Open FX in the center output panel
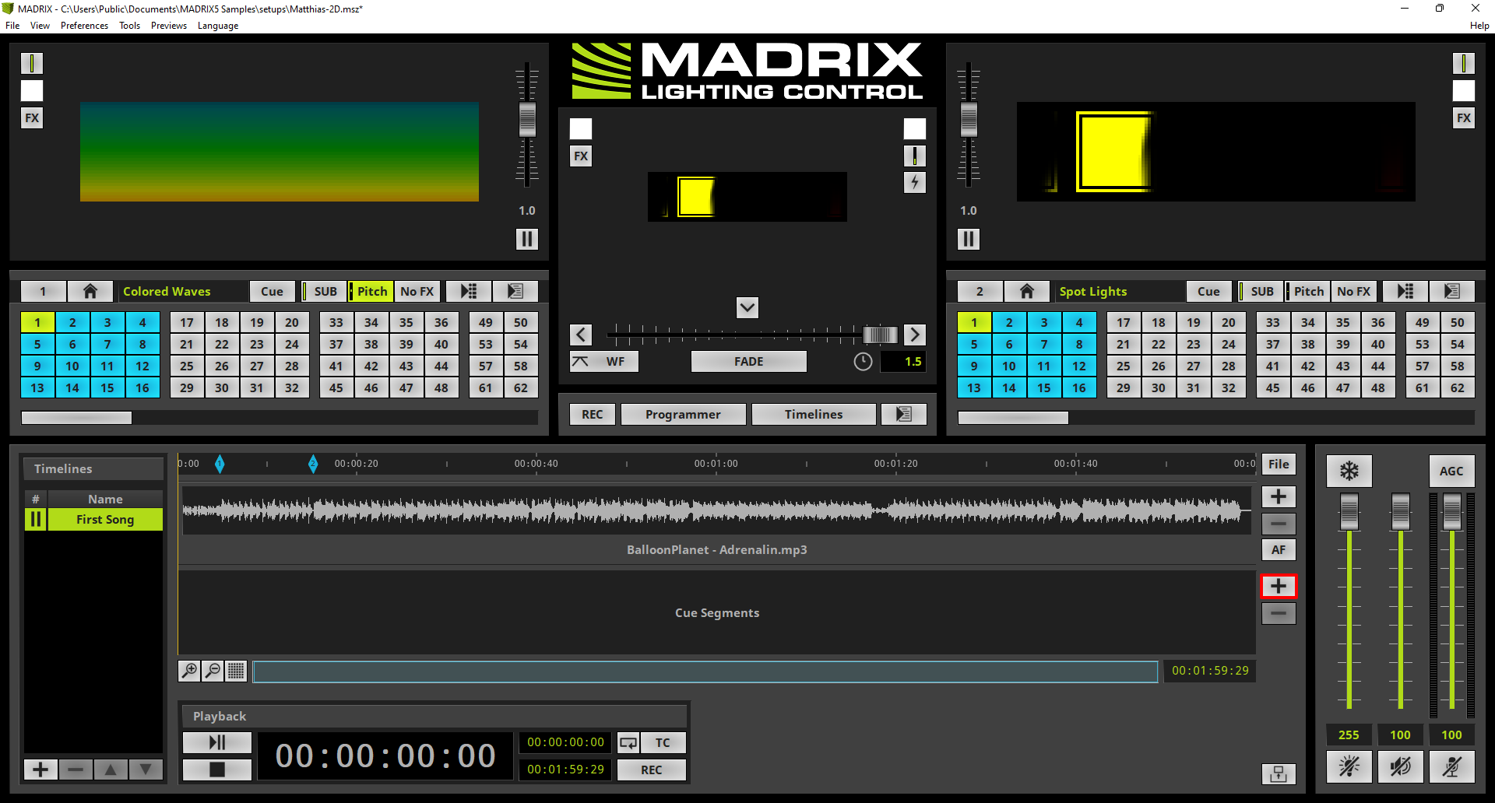The width and height of the screenshot is (1495, 803). 581,156
